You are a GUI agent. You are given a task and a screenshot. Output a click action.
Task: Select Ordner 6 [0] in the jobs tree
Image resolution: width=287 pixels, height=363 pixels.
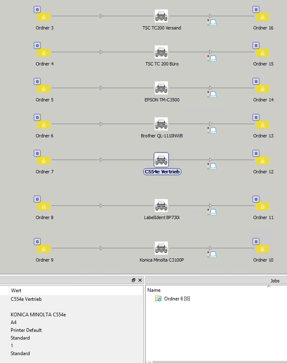pyautogui.click(x=177, y=299)
